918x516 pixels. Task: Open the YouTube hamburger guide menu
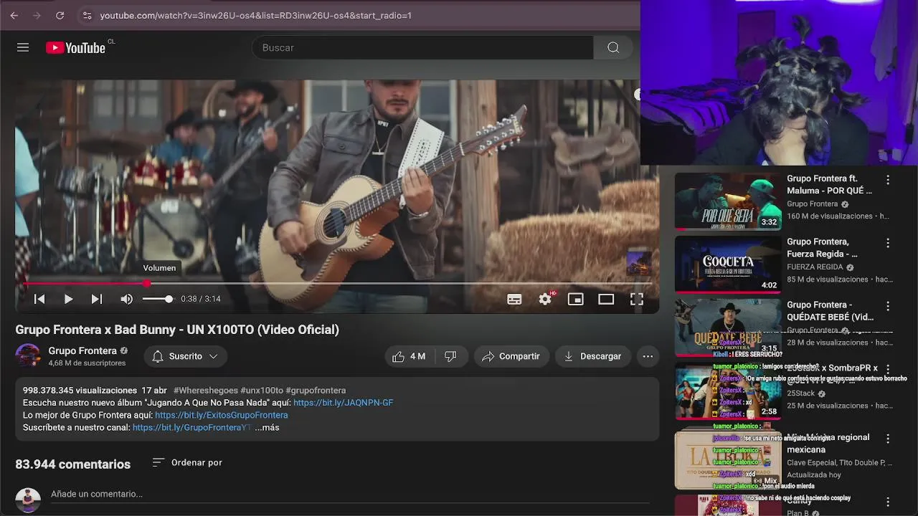coord(23,47)
